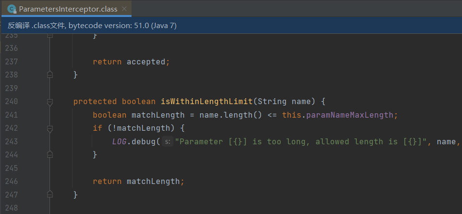Click the 'Parameter [{}] is too long' string
Image resolution: width=462 pixels, height=214 pixels.
coord(301,142)
